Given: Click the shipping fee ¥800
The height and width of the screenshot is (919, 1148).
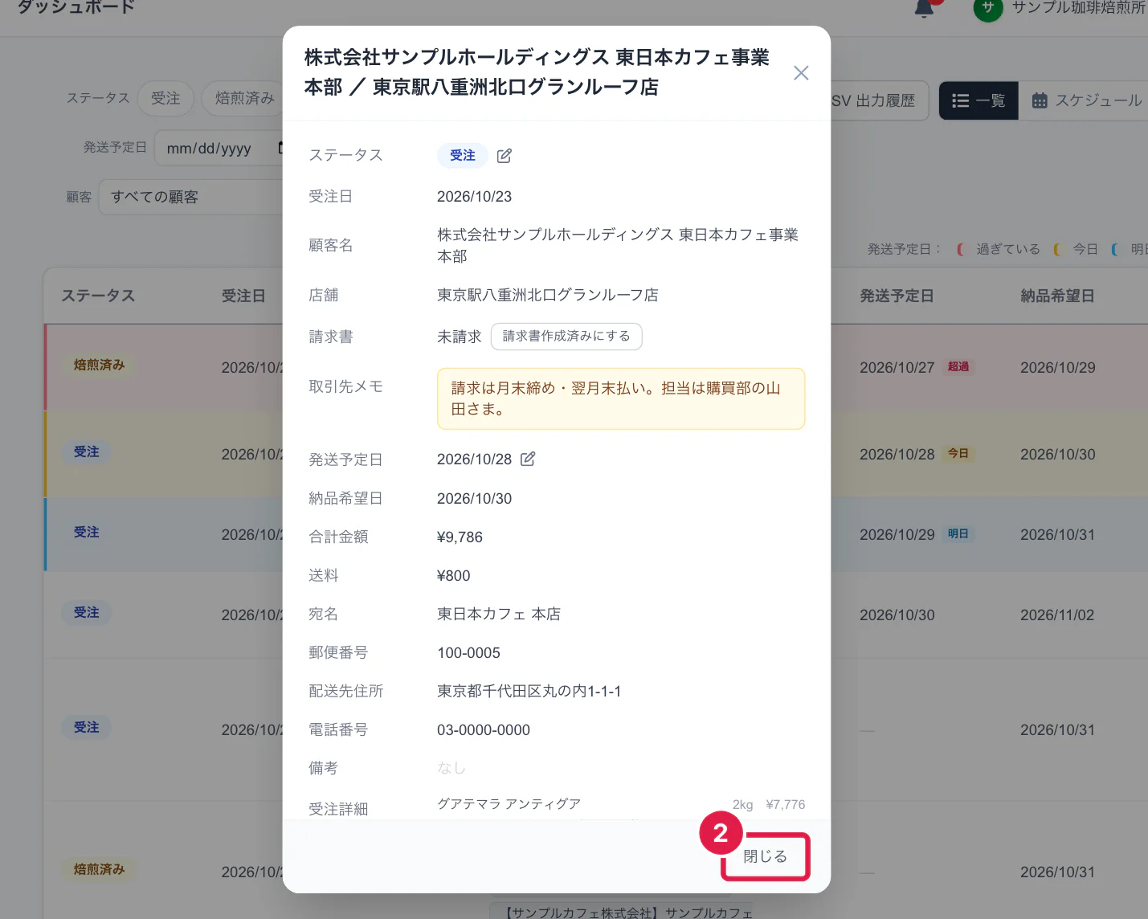Looking at the screenshot, I should 454,576.
